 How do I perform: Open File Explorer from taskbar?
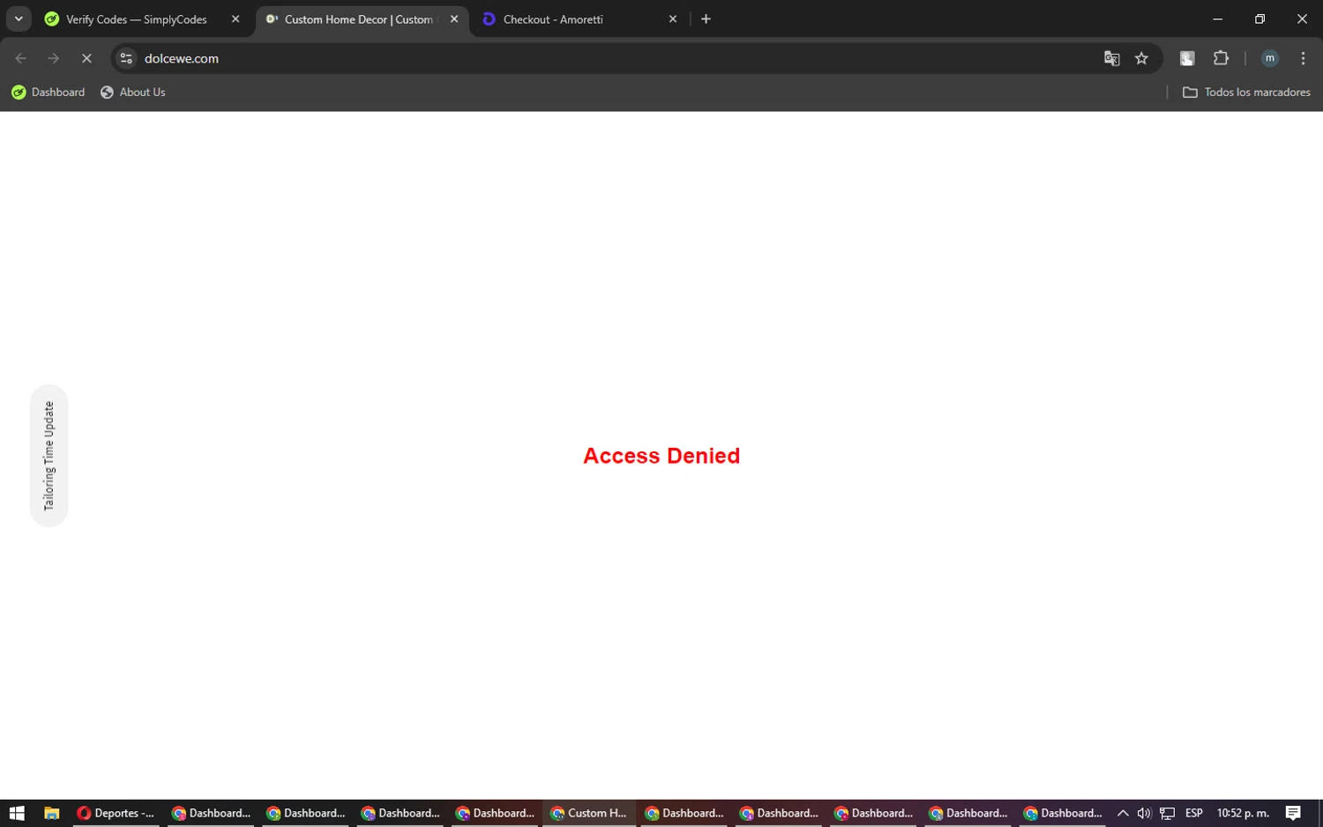click(51, 813)
